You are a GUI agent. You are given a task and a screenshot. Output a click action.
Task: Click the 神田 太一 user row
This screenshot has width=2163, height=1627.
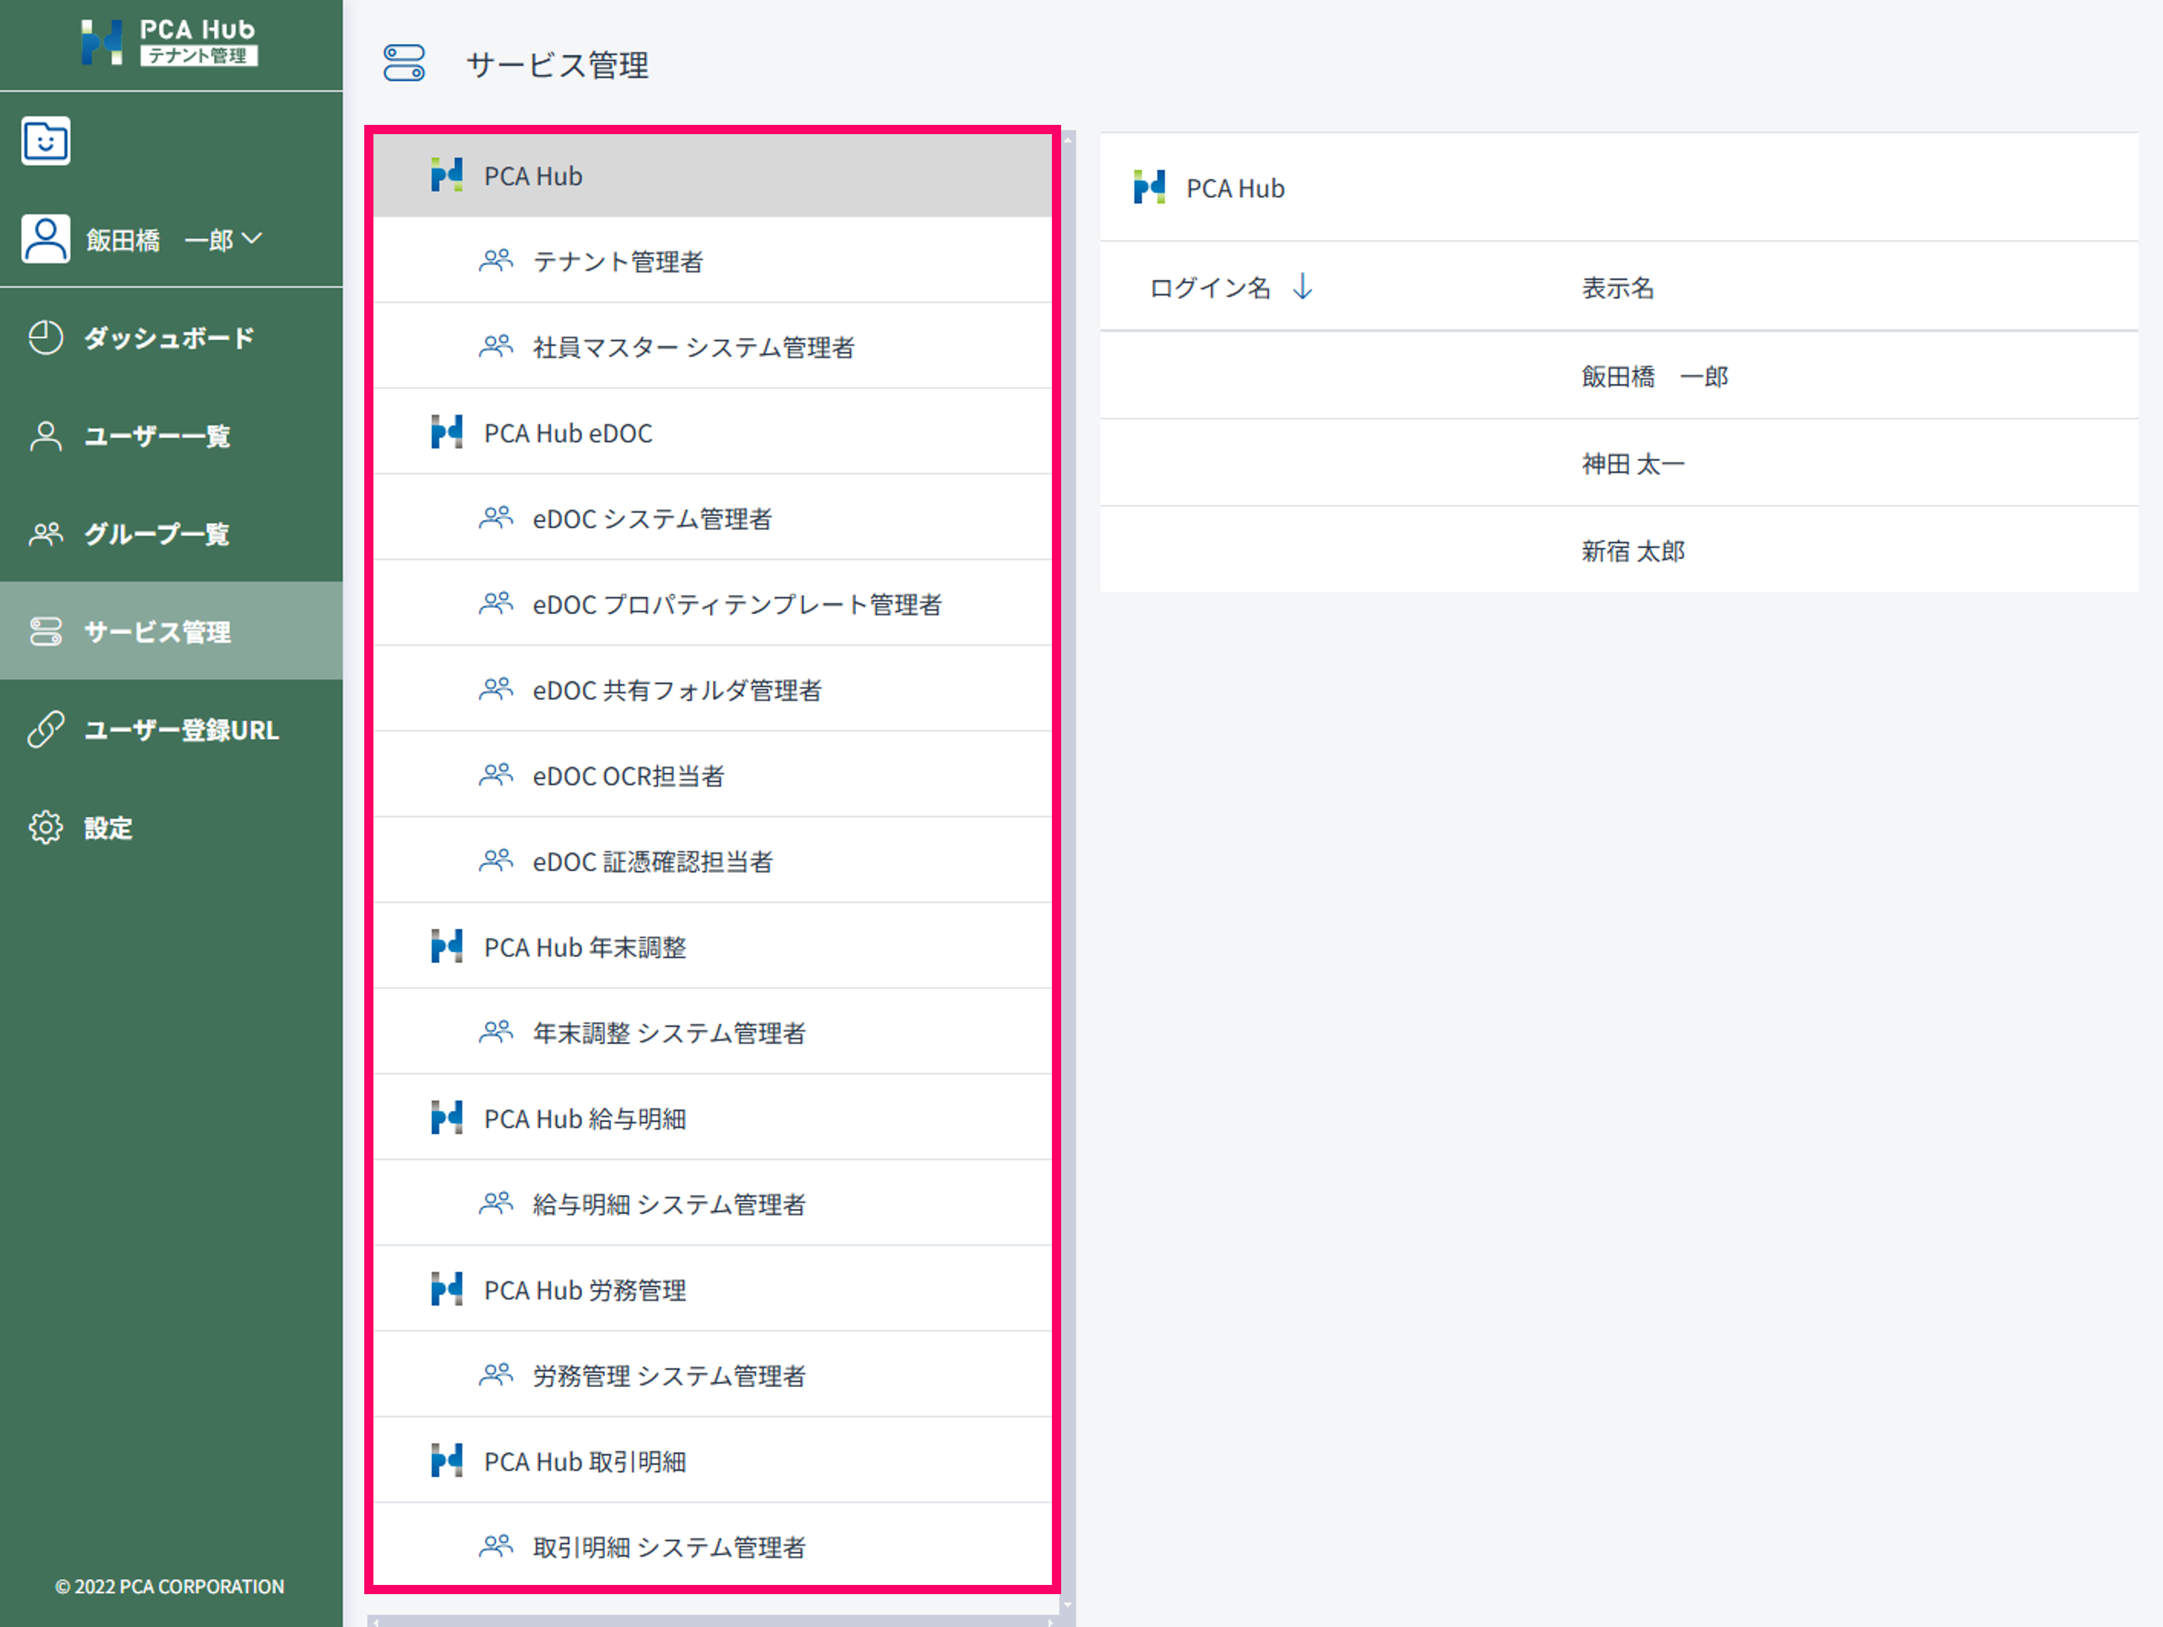(x=1632, y=463)
